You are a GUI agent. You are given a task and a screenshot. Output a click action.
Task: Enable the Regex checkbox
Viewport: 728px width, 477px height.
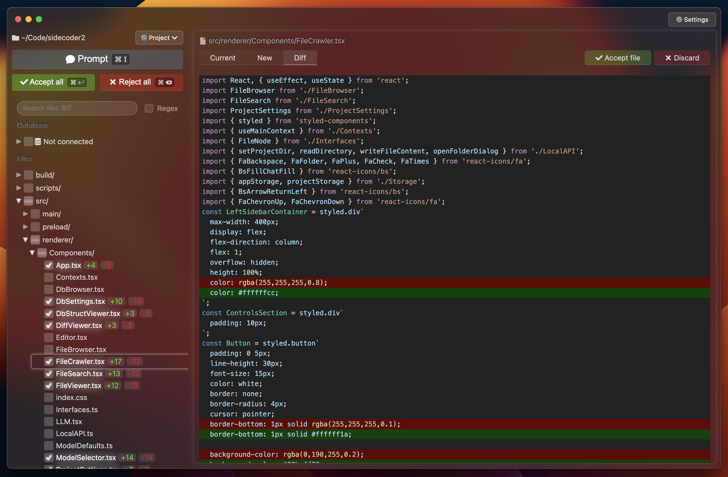tap(149, 108)
